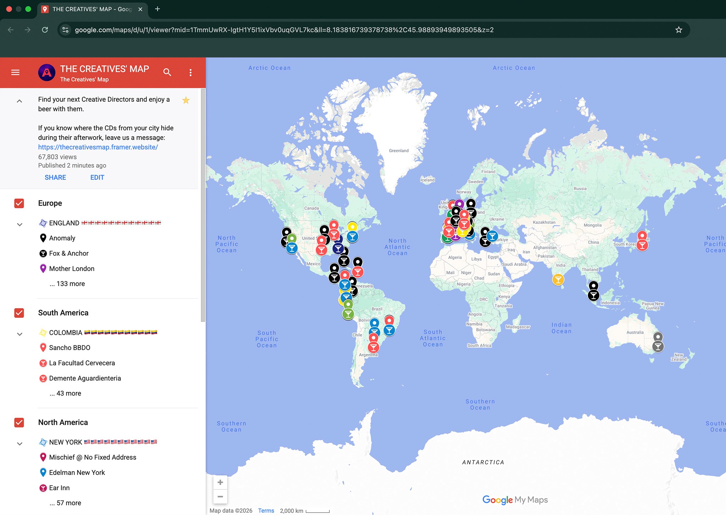Screen dimensions: 726x515
Task: Collapse the map description with the up chevron
Action: (x=19, y=101)
